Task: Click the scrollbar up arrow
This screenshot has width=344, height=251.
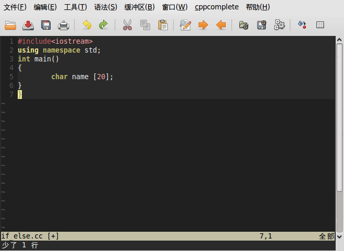Action: 339,40
